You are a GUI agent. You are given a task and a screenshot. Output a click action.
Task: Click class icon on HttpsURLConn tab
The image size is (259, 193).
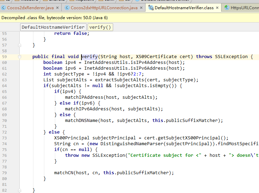pos(227,8)
